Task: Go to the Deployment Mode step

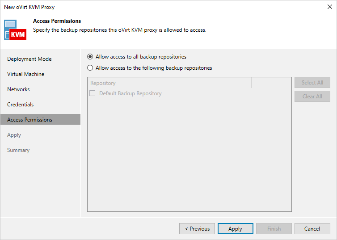Action: 29,59
